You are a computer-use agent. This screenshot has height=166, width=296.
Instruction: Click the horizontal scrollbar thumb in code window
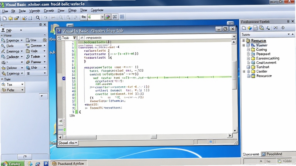[154, 136]
